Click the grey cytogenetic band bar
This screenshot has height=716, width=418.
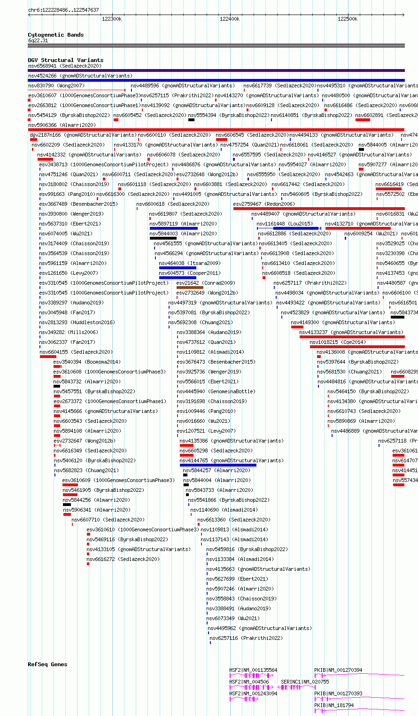pyautogui.click(x=216, y=46)
